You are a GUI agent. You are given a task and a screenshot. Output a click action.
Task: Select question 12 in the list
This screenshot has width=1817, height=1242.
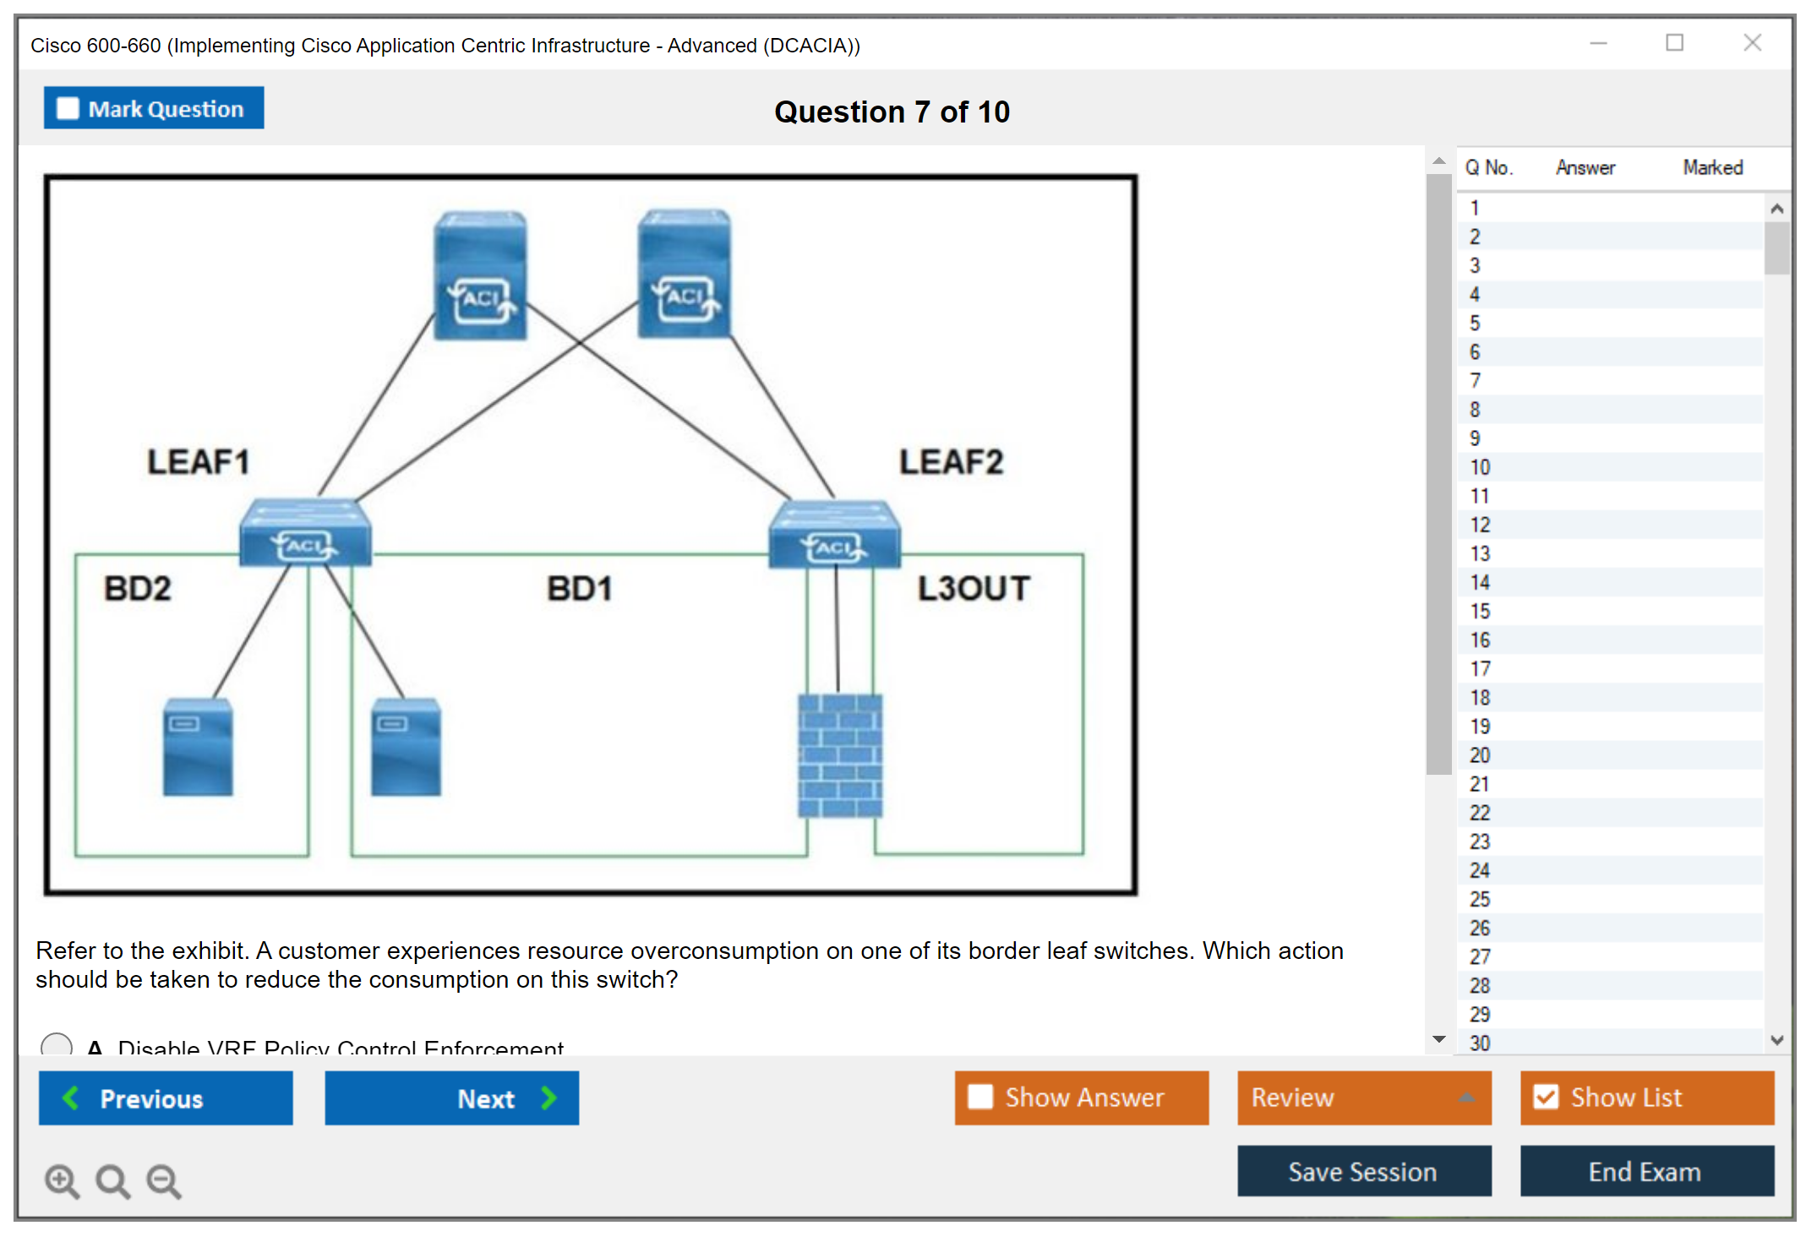click(x=1480, y=525)
